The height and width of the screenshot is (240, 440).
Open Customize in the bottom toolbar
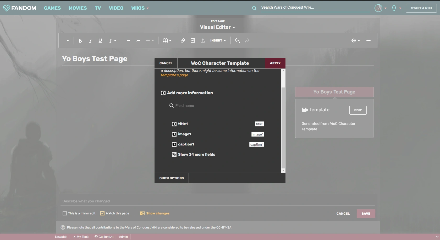(x=104, y=237)
